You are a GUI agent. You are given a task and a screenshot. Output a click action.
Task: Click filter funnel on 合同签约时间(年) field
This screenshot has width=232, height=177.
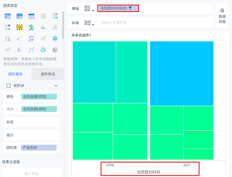pyautogui.click(x=130, y=8)
